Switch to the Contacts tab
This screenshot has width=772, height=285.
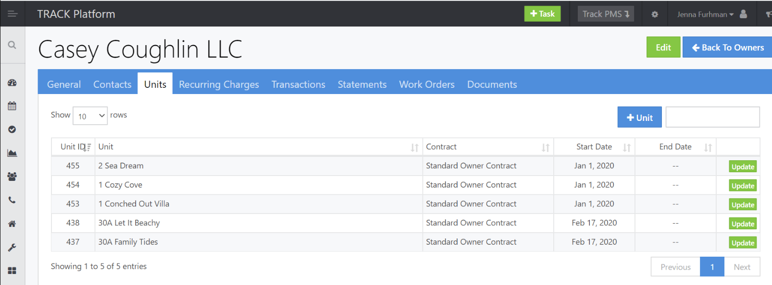(112, 84)
